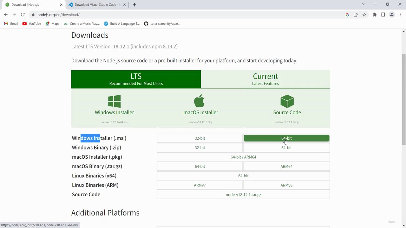The height and width of the screenshot is (228, 406).
Task: Bookmark this page with the star icon
Action: coord(364,15)
